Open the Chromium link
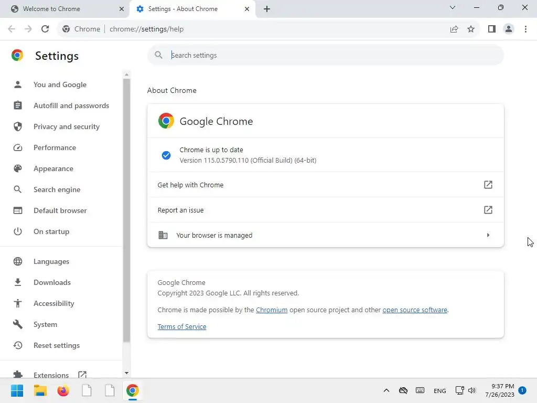This screenshot has width=537, height=403. [x=272, y=310]
